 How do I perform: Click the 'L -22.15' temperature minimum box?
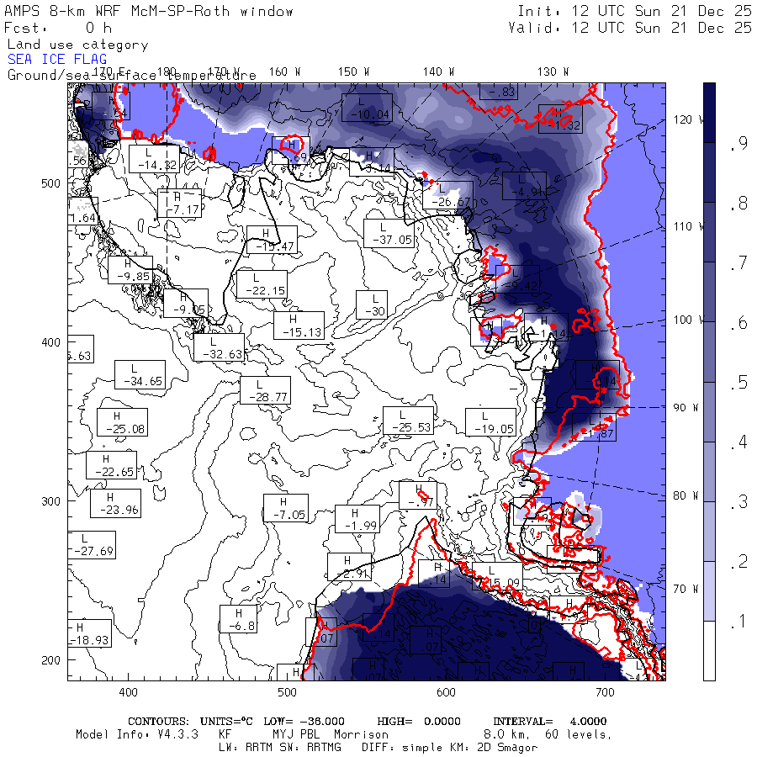pyautogui.click(x=262, y=284)
